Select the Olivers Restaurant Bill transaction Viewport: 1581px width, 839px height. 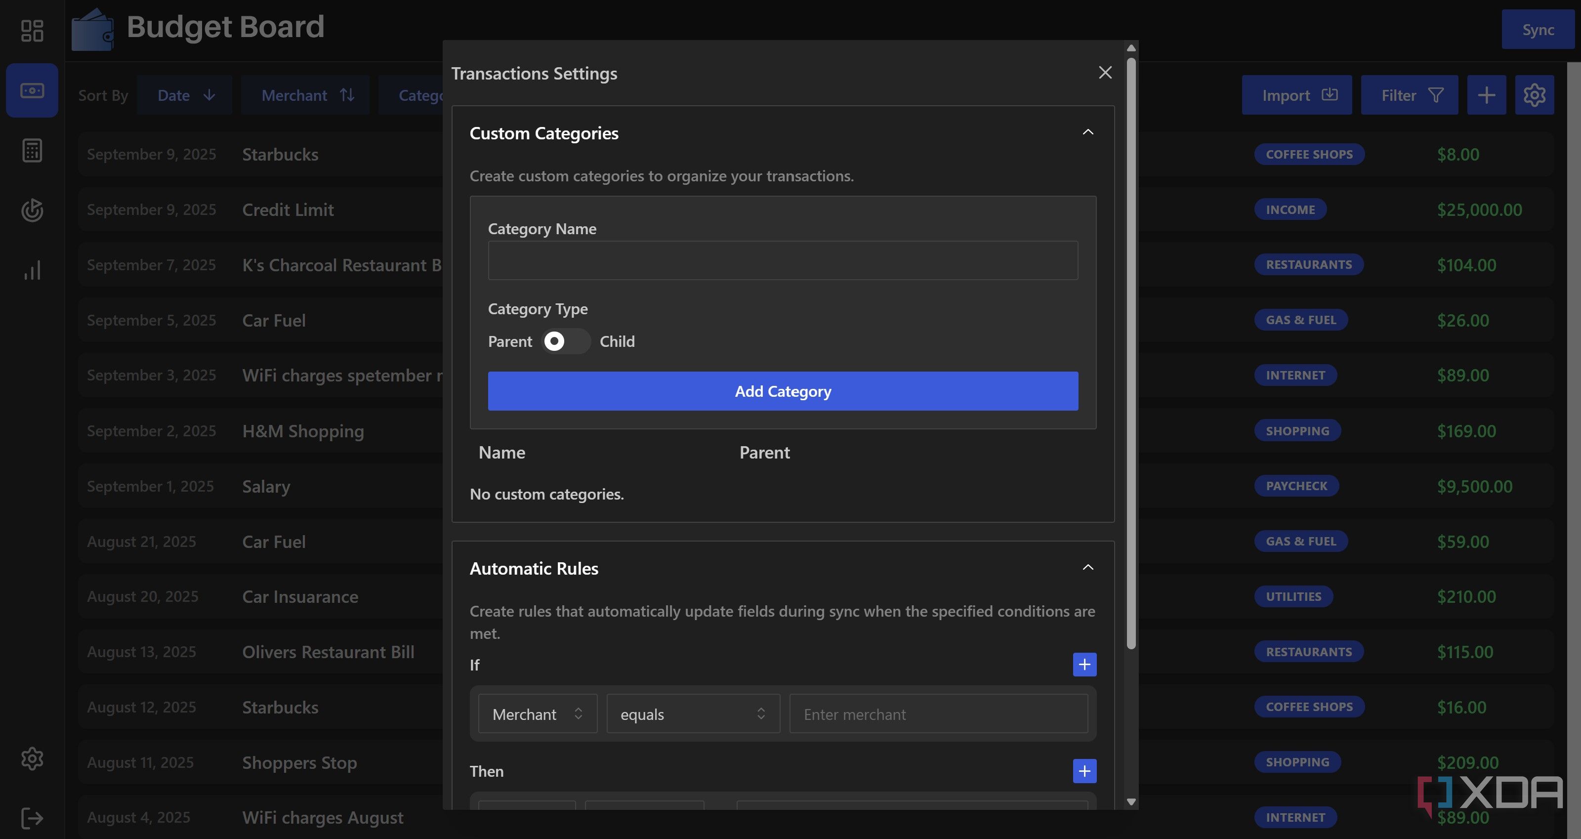tap(328, 652)
